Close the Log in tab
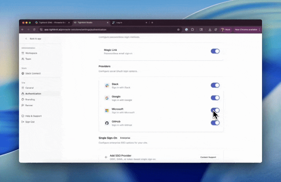281x182 pixels. point(146,22)
